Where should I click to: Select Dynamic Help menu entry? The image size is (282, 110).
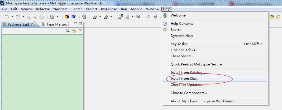click(215, 36)
